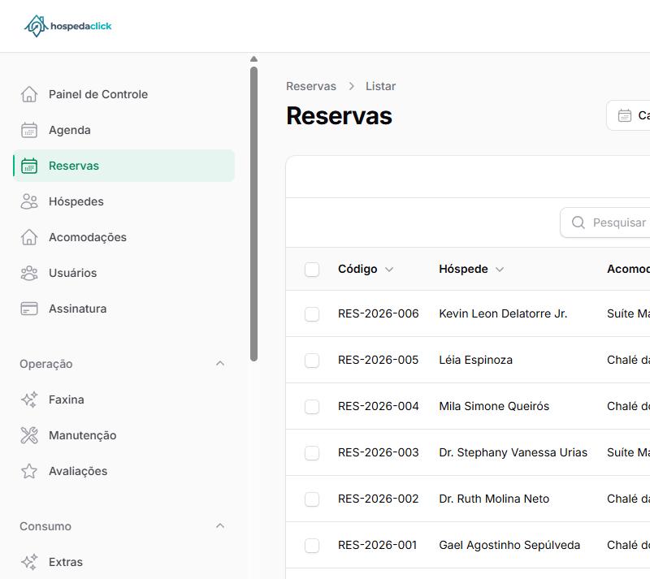This screenshot has width=650, height=579.
Task: Click the breadcrumb chevron separator
Action: pyautogui.click(x=352, y=86)
